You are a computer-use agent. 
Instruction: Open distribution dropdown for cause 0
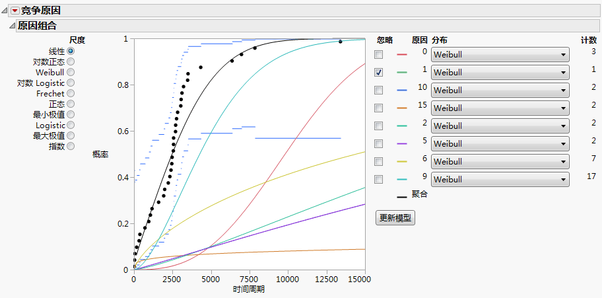pyautogui.click(x=500, y=55)
